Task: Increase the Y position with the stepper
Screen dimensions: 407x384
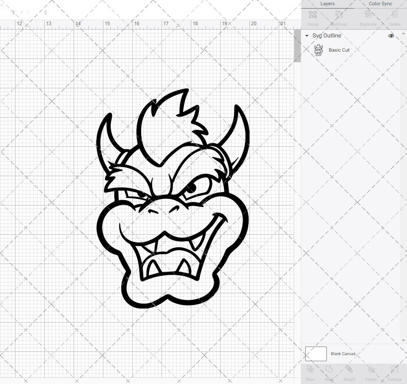Action: coord(45,11)
